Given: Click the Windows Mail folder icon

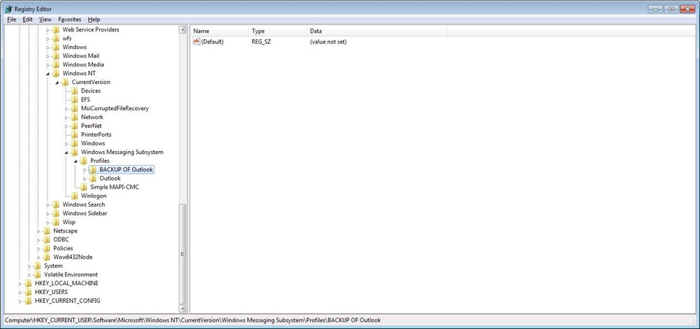Looking at the screenshot, I should coord(56,56).
